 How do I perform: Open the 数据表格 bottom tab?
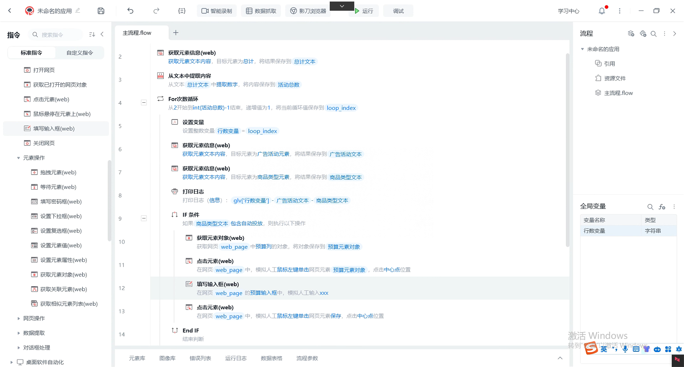[x=271, y=358]
